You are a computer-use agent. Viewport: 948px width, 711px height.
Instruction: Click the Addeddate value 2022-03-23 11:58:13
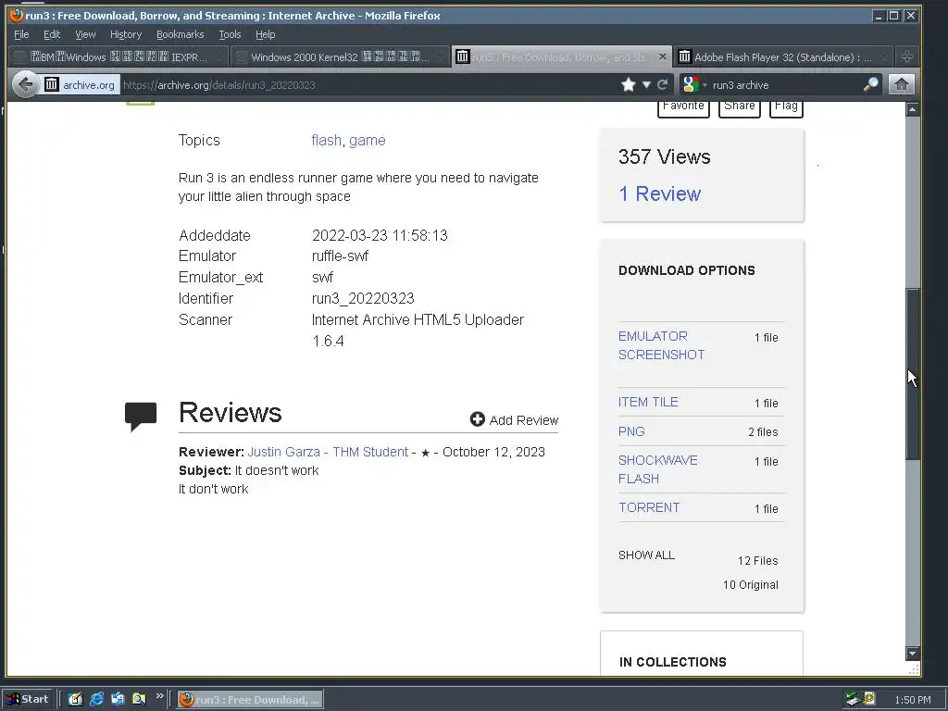click(x=380, y=235)
